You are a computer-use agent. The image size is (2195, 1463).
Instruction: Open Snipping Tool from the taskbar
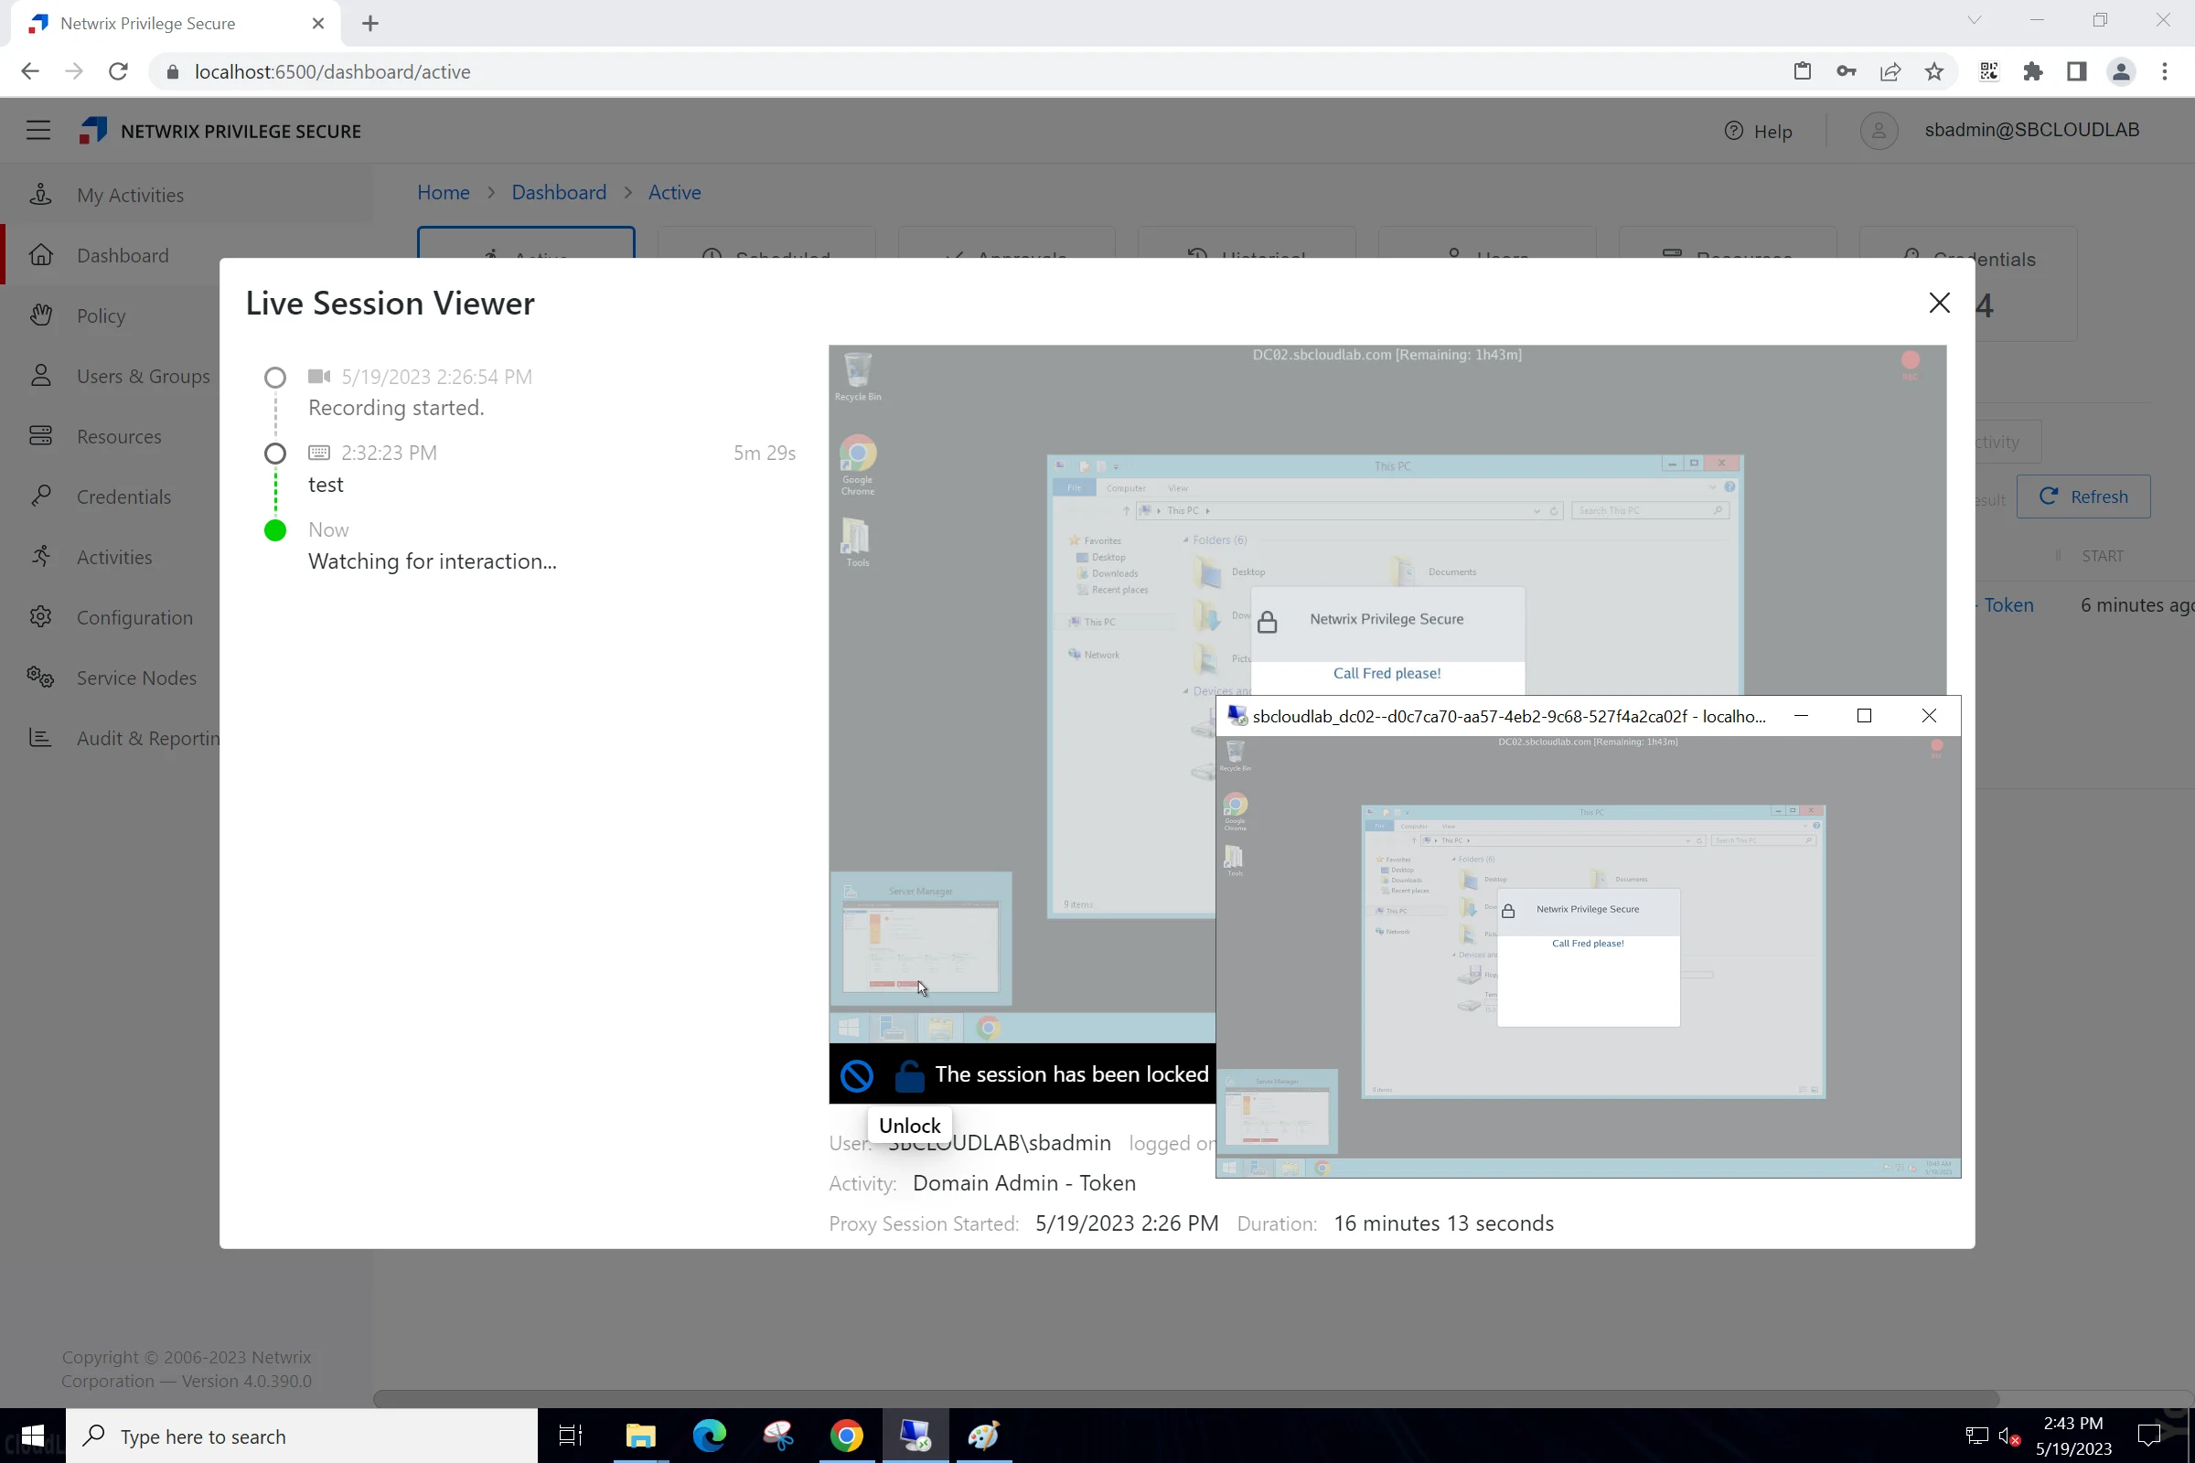[778, 1436]
